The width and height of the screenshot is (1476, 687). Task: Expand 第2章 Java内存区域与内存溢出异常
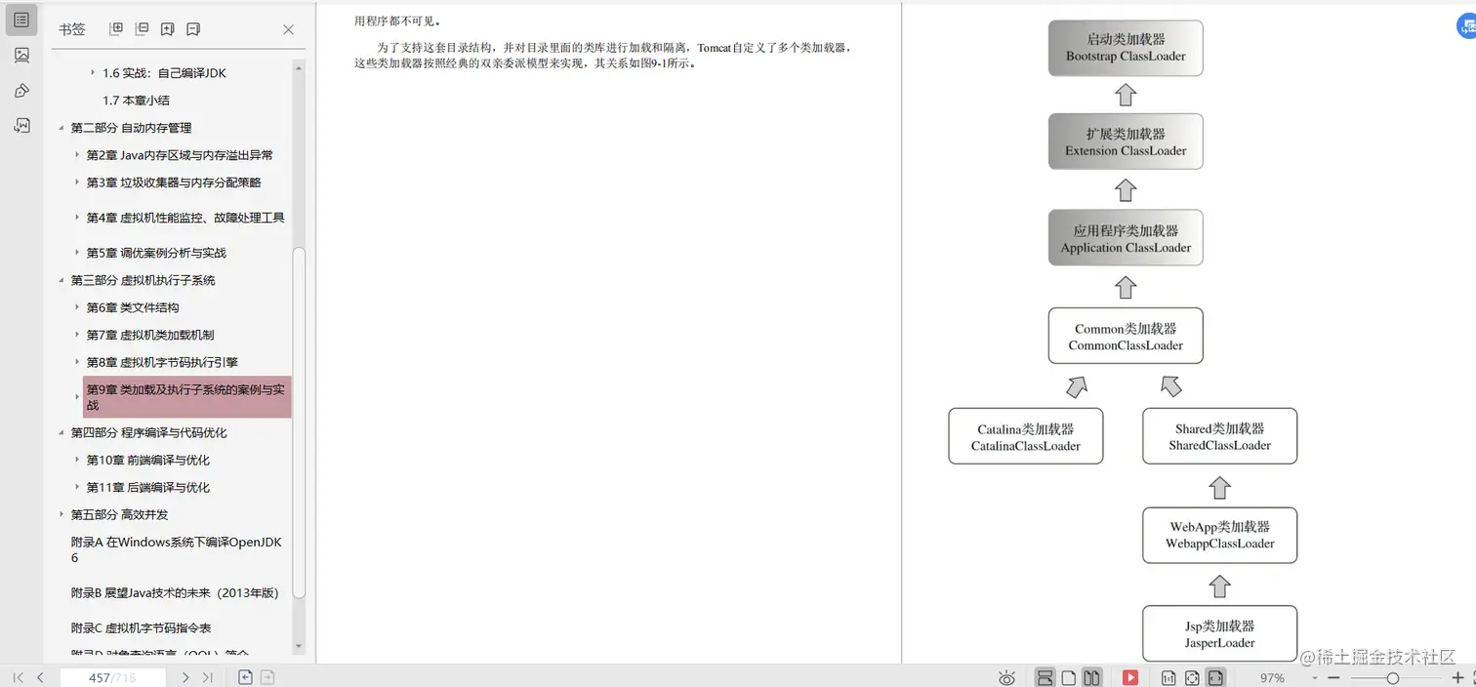[77, 155]
